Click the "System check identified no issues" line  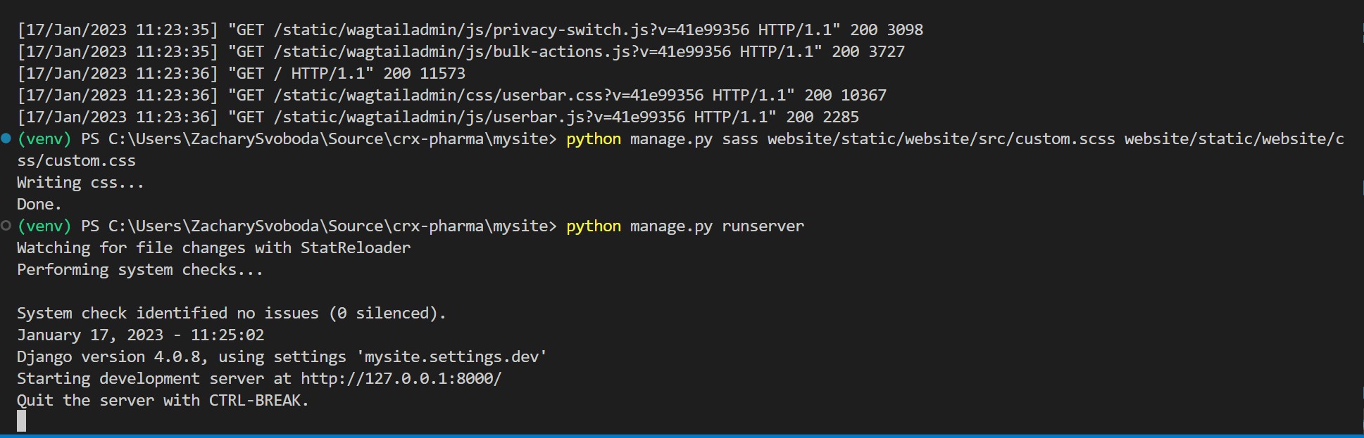pyautogui.click(x=232, y=313)
